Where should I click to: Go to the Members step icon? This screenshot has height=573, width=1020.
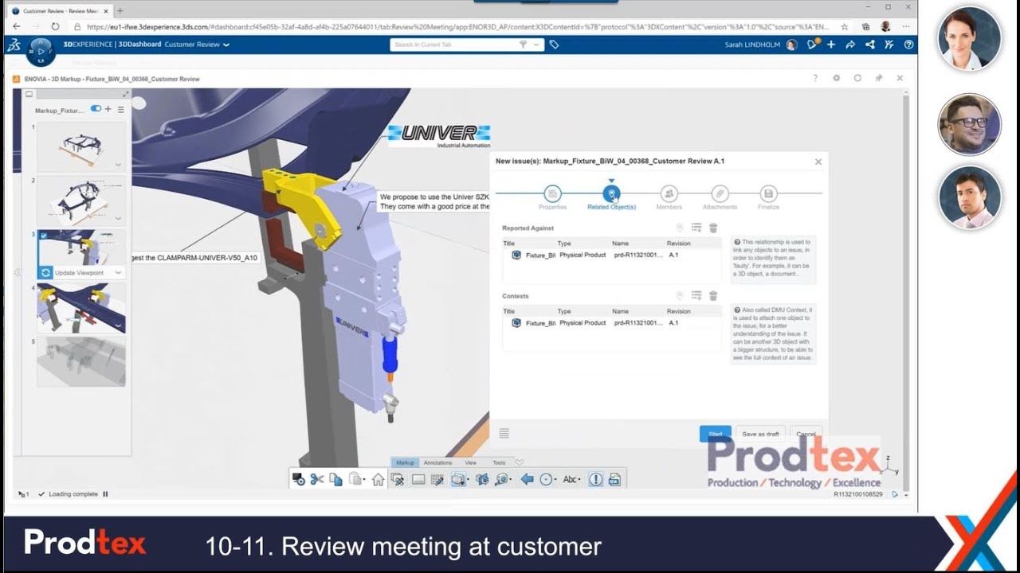[x=669, y=193]
